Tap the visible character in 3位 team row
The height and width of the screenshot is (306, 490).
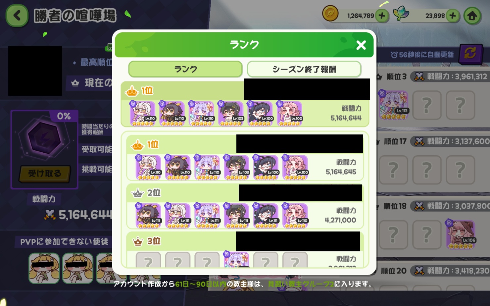(236, 259)
